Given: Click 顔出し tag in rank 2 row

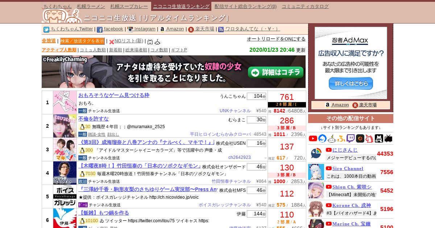Looking at the screenshot, I should [x=113, y=134].
